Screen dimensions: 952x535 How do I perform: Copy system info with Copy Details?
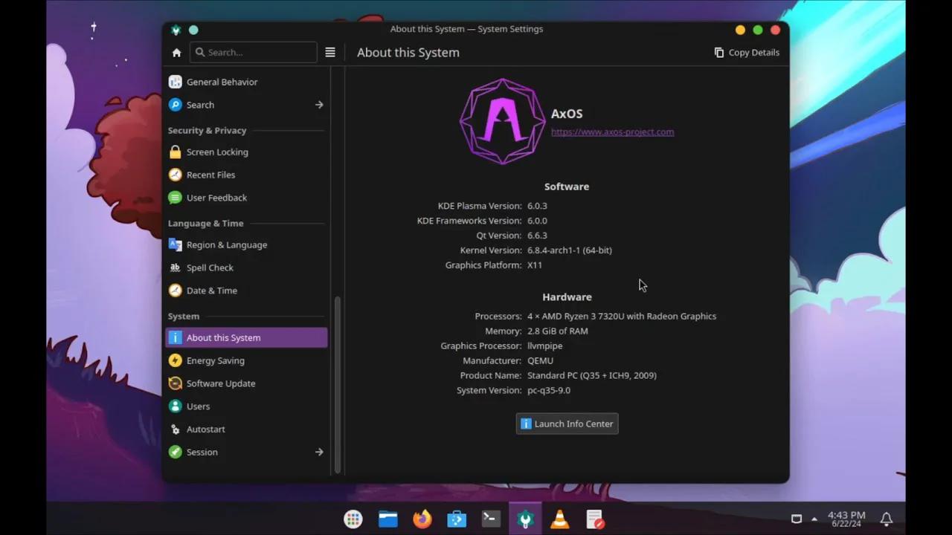(747, 52)
